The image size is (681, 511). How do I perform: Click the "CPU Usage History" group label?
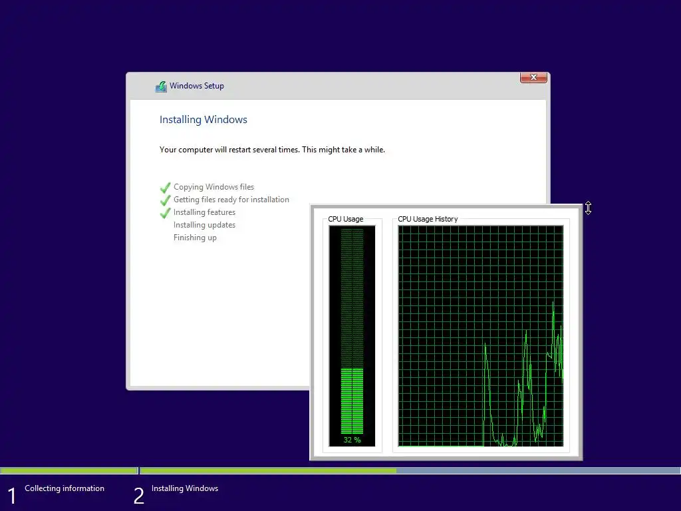coord(428,219)
